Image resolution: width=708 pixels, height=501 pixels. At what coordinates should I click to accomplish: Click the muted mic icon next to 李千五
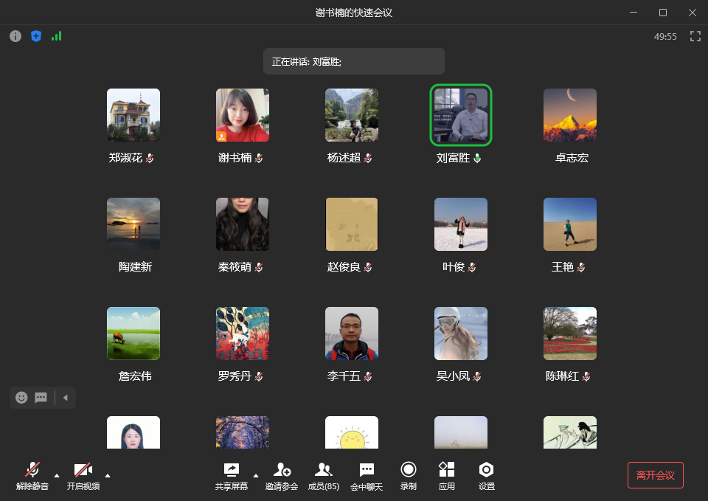click(x=368, y=377)
